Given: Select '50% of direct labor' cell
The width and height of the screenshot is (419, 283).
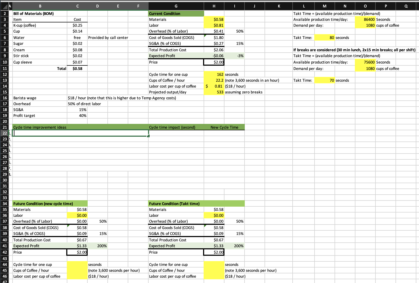Looking at the screenshot, I should point(84,104).
